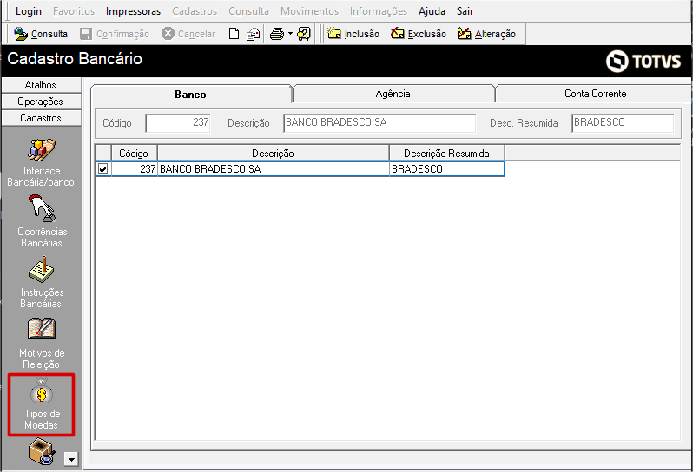Open the Login menu
693x472 pixels.
pos(29,11)
